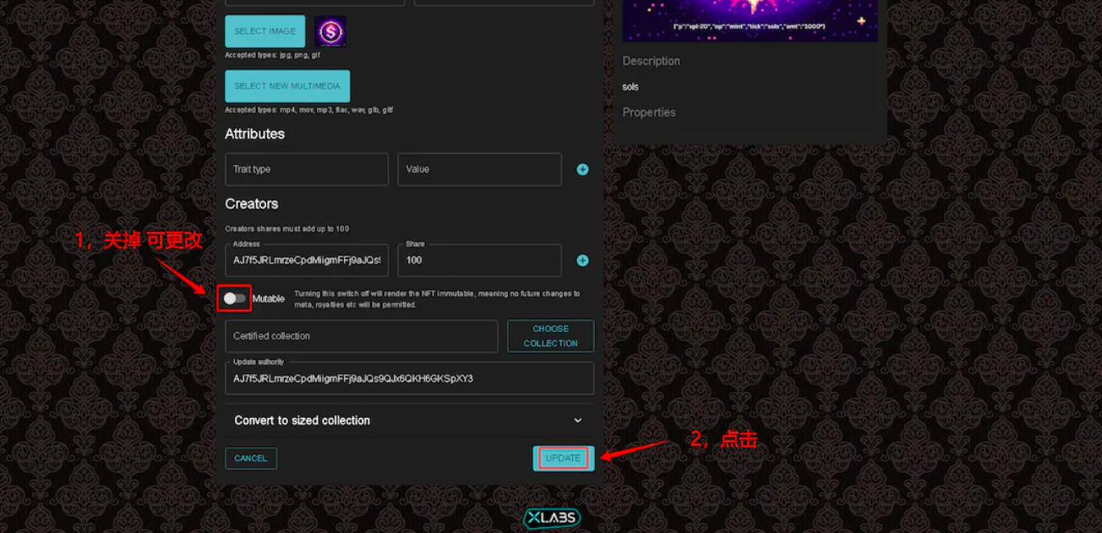
Task: Click the NFT preview image
Action: point(750,20)
